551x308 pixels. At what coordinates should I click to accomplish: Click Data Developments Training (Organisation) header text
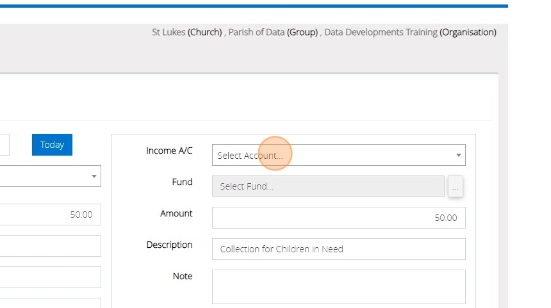(410, 32)
